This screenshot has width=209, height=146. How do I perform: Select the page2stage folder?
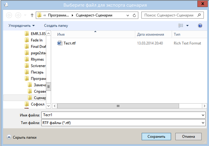click(35, 53)
